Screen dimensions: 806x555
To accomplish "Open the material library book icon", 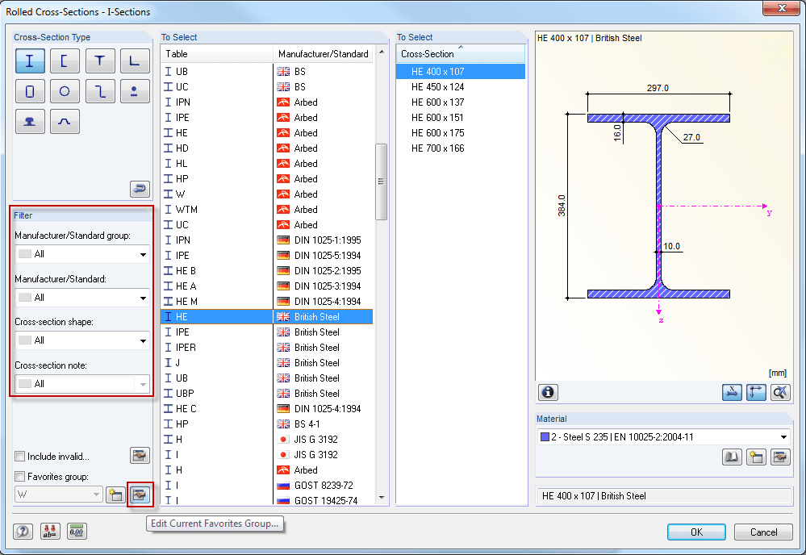I will tap(733, 457).
